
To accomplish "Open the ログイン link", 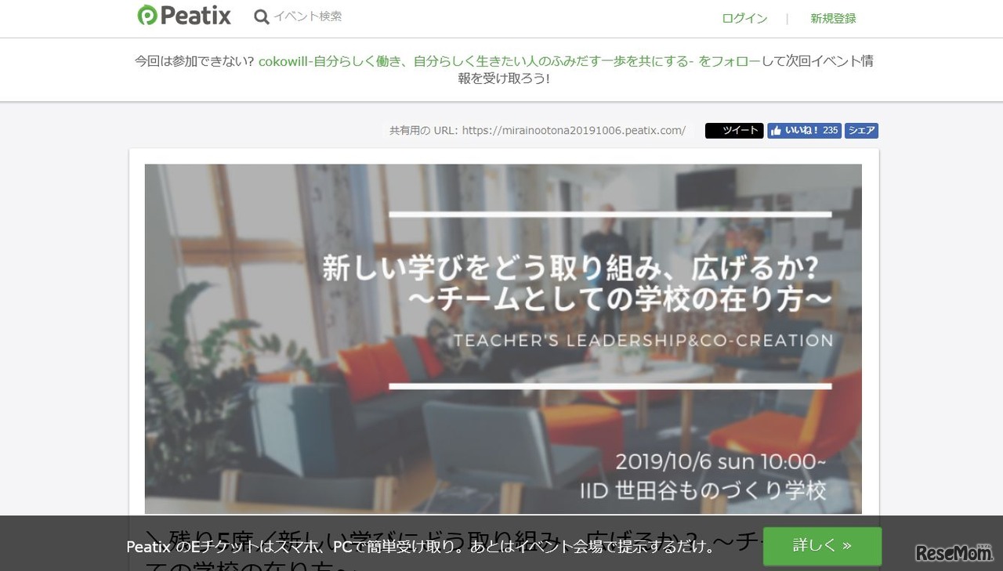I will coord(744,18).
